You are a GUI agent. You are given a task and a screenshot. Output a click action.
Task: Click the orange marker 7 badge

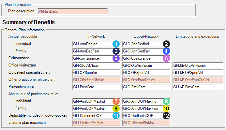[x=116, y=101]
